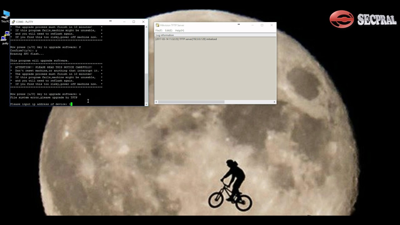The height and width of the screenshot is (225, 400).
Task: Click the PuTTY scrollbar up arrow
Action: click(146, 27)
